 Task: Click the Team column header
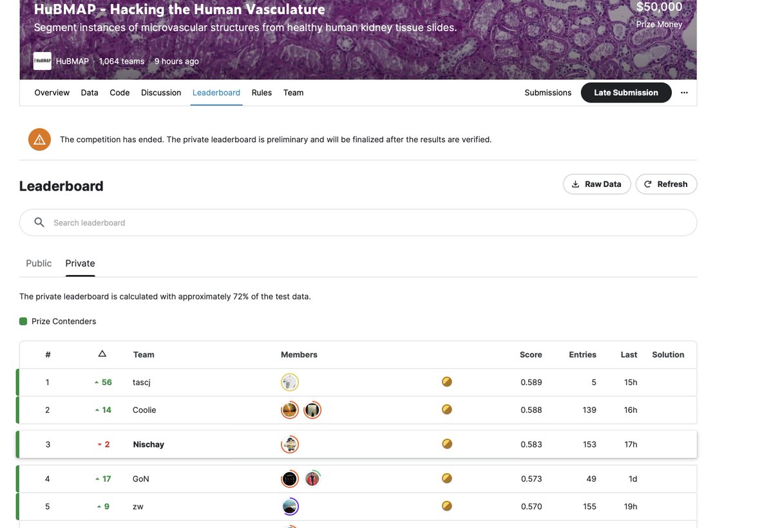click(144, 355)
